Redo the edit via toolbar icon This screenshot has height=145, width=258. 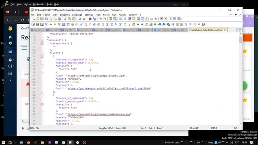[x=84, y=19]
